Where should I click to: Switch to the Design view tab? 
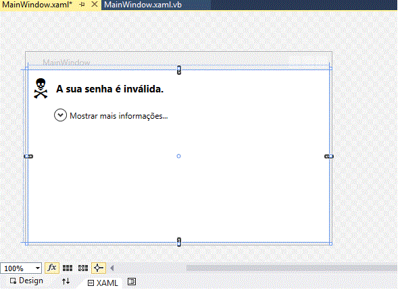pos(26,281)
